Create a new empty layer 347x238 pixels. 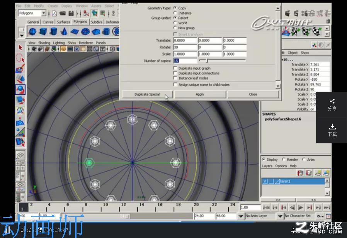coord(318,173)
